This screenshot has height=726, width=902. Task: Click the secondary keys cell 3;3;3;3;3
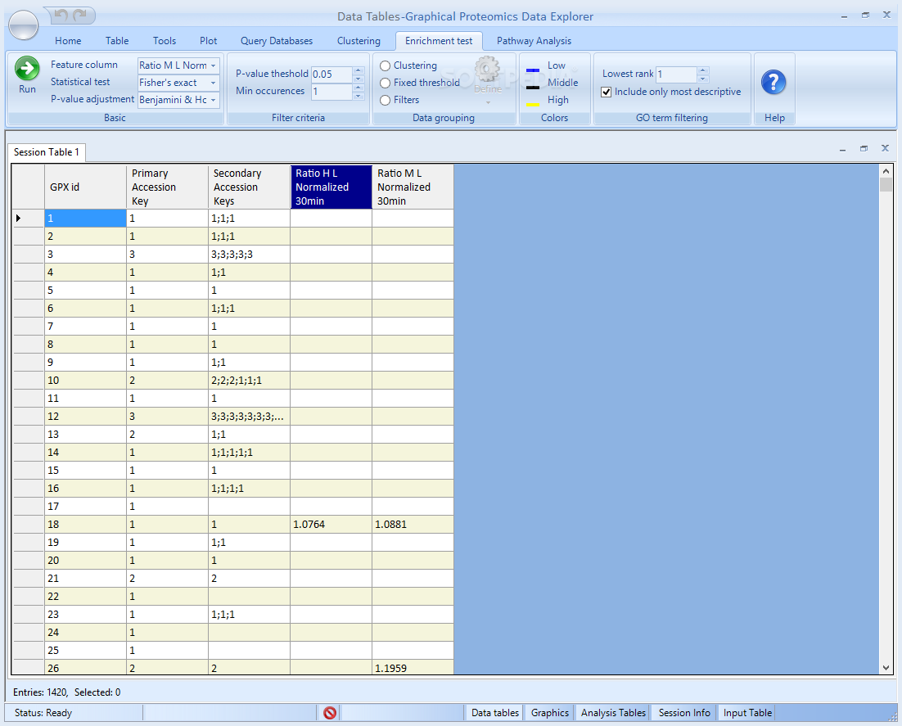pos(249,255)
